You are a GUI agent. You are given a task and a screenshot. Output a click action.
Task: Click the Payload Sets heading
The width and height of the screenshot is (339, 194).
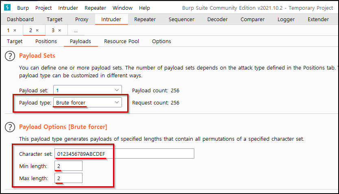37,56
